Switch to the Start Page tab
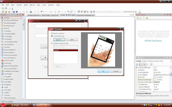This screenshot has width=172, height=107. pyautogui.click(x=46, y=15)
